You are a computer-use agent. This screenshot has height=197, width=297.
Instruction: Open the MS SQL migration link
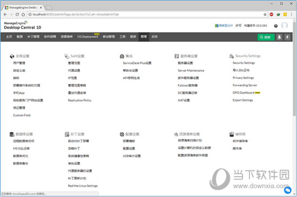[21, 148]
